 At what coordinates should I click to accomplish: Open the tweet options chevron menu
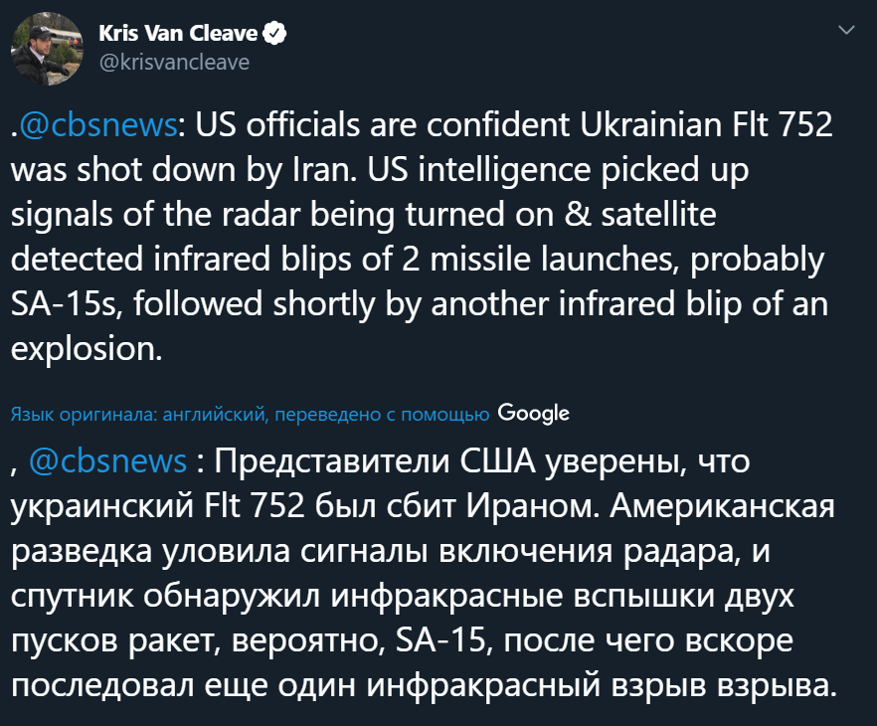point(847,31)
